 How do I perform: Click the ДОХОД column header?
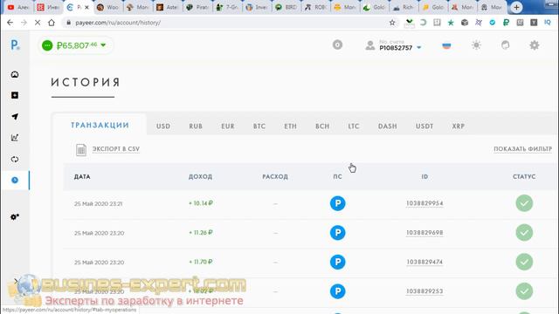[200, 176]
